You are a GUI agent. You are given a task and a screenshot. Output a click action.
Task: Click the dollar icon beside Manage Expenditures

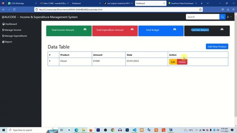(3, 36)
